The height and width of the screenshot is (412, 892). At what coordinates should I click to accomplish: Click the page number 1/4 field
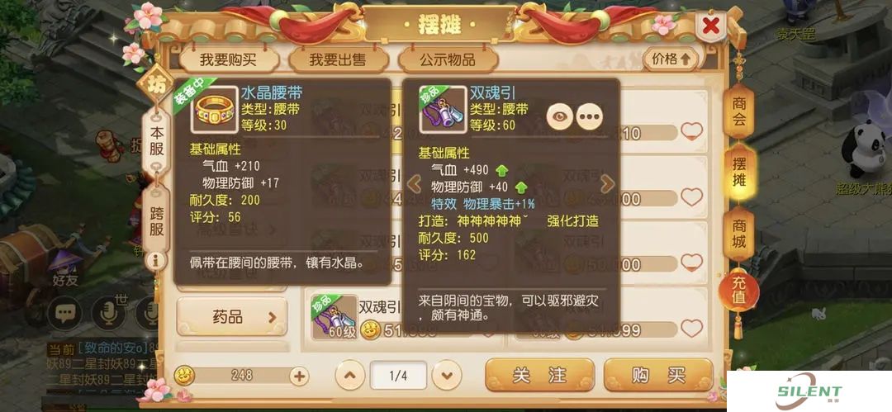[398, 376]
